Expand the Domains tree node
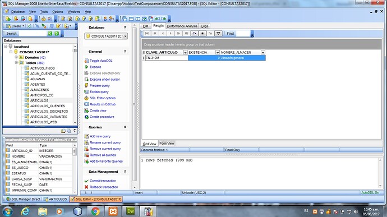Screen dimensions: 387x217 tap(16, 57)
